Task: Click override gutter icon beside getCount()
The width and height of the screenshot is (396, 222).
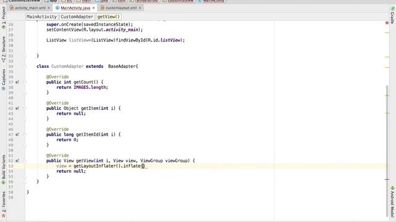Action: pyautogui.click(x=17, y=82)
